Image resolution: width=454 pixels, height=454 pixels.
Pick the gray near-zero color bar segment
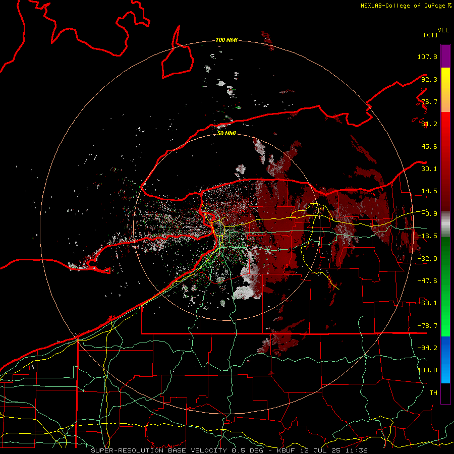[x=445, y=224]
